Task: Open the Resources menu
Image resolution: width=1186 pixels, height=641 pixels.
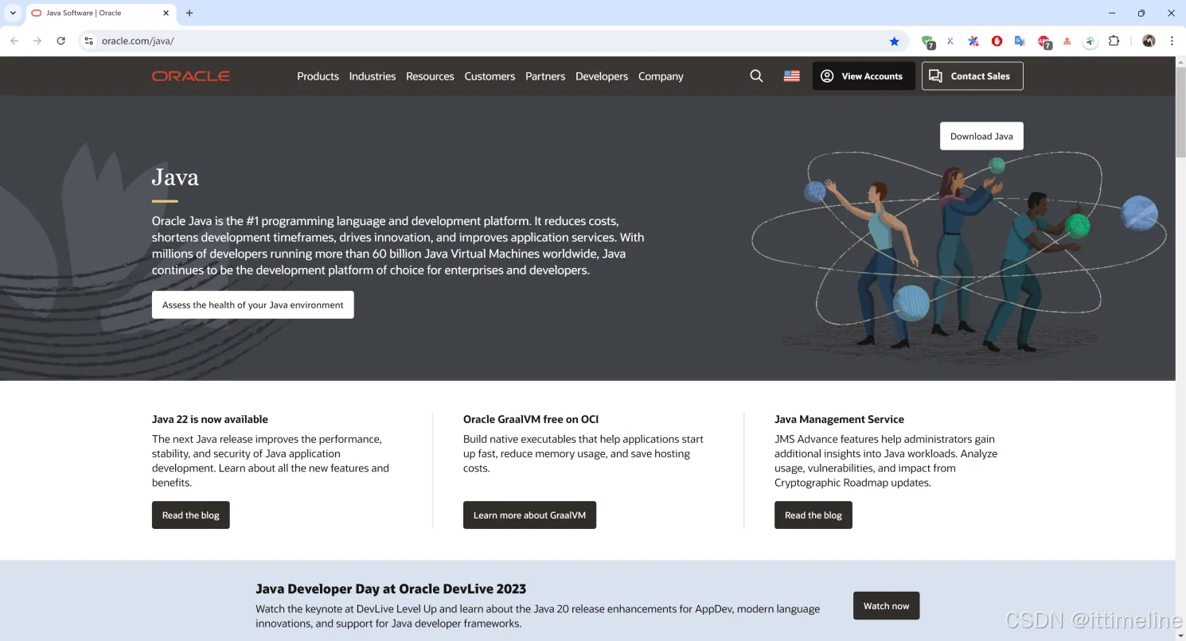Action: [x=430, y=76]
